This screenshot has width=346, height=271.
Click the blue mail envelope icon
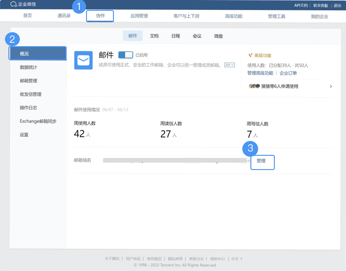(x=83, y=60)
